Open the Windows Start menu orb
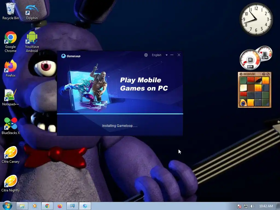This screenshot has height=210, width=280. (7, 206)
